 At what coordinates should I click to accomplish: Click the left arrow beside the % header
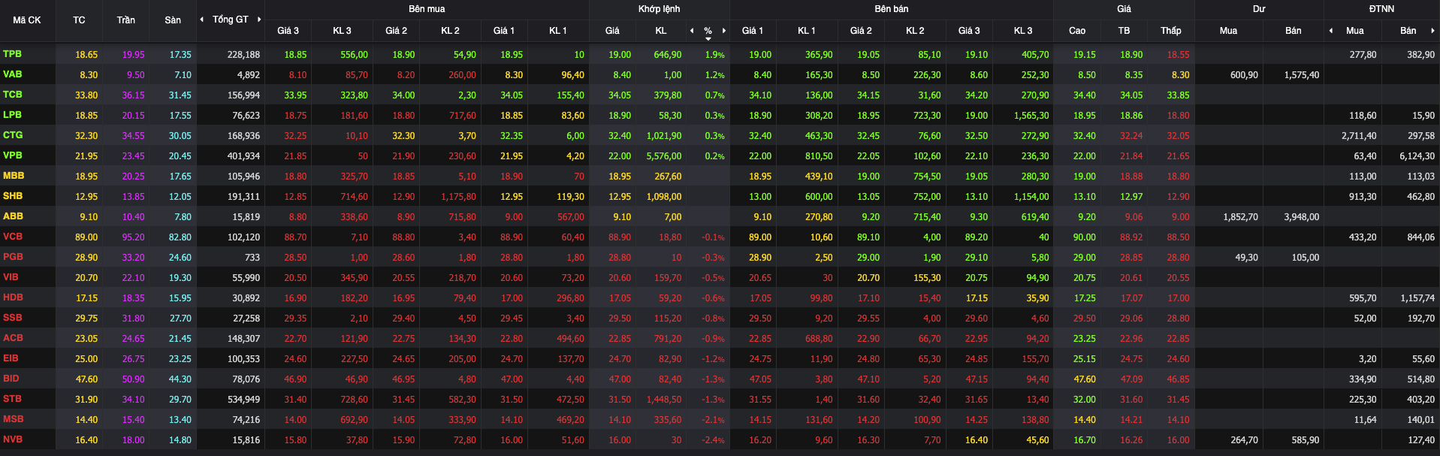click(692, 31)
